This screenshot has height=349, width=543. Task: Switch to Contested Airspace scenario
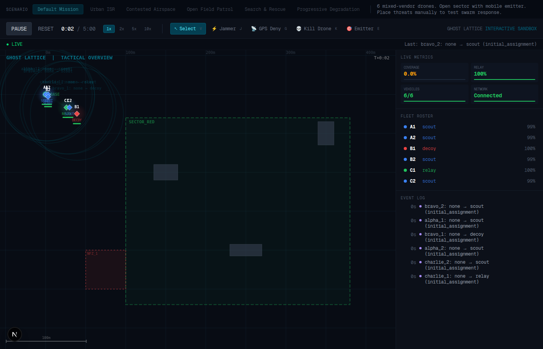(150, 9)
